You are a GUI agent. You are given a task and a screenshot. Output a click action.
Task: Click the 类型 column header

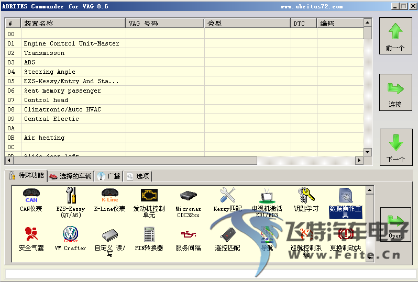coord(247,24)
